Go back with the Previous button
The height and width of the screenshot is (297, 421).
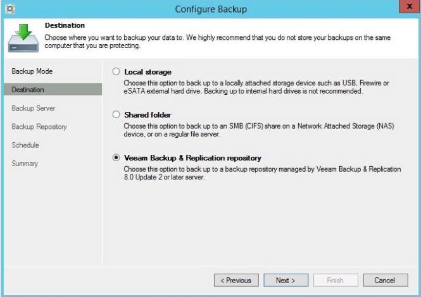(x=236, y=280)
